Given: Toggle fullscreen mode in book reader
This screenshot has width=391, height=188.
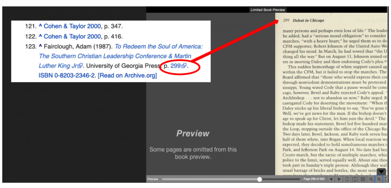Looking at the screenshot, I should point(386,179).
